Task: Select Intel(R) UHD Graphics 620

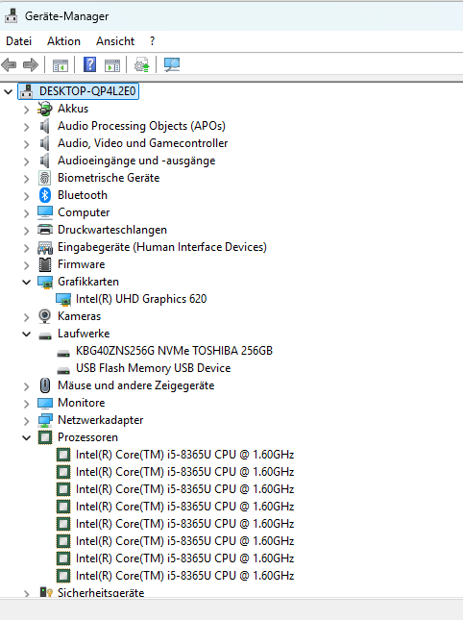Action: click(x=141, y=299)
